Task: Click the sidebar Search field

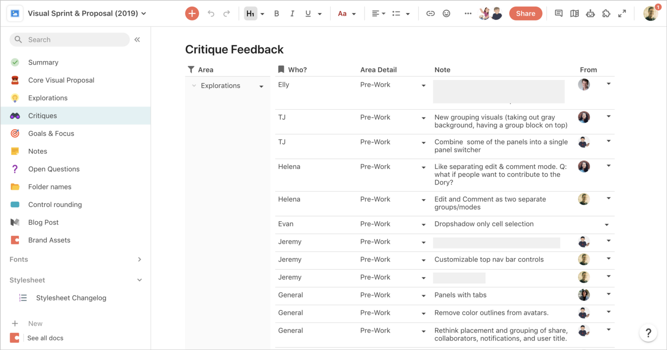Action: click(70, 39)
